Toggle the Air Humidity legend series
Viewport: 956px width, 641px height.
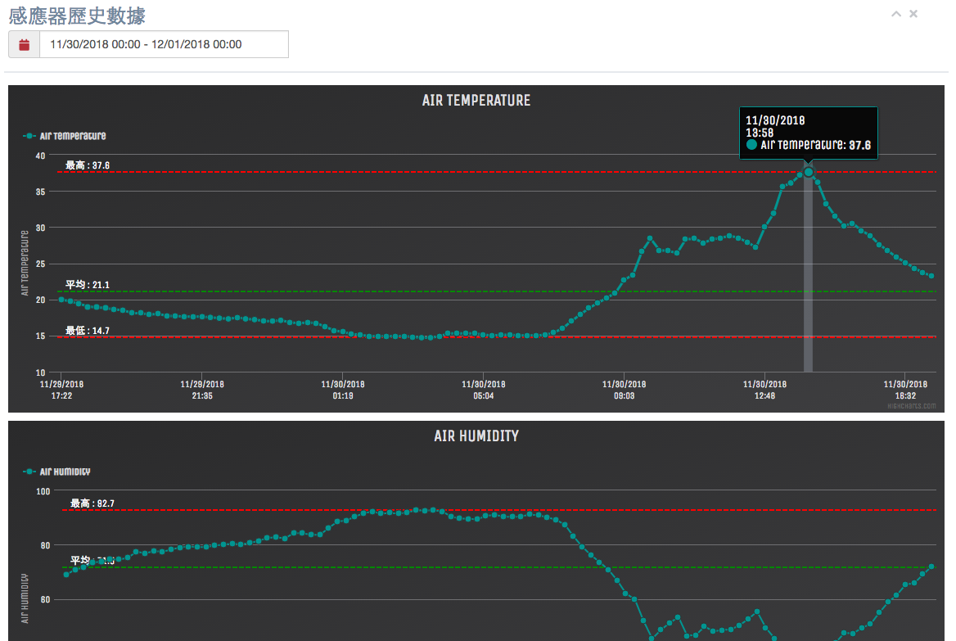57,472
